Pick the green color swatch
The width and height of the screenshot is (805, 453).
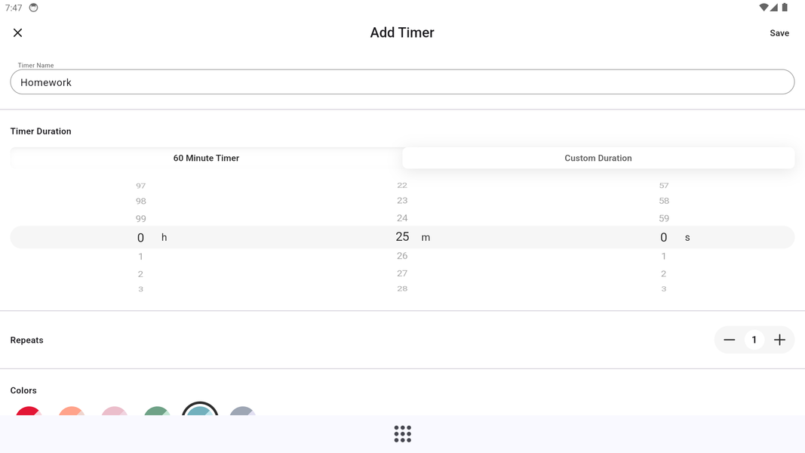tap(157, 411)
